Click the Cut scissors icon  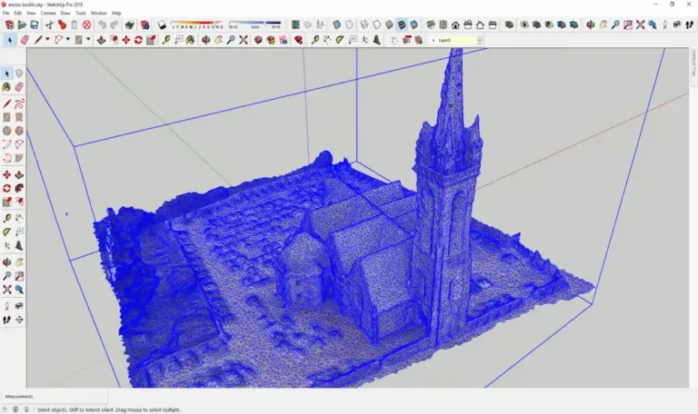49,25
